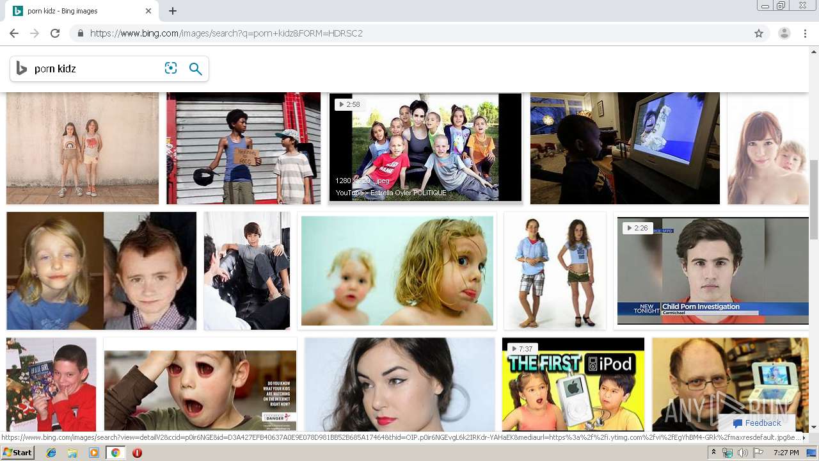Image resolution: width=819 pixels, height=461 pixels.
Task: Click the page scrollbar thumb
Action: click(x=814, y=199)
